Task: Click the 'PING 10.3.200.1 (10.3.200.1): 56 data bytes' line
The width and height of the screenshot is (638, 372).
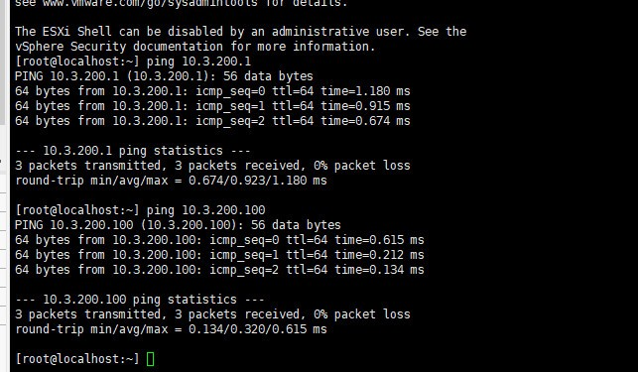Action: [164, 76]
